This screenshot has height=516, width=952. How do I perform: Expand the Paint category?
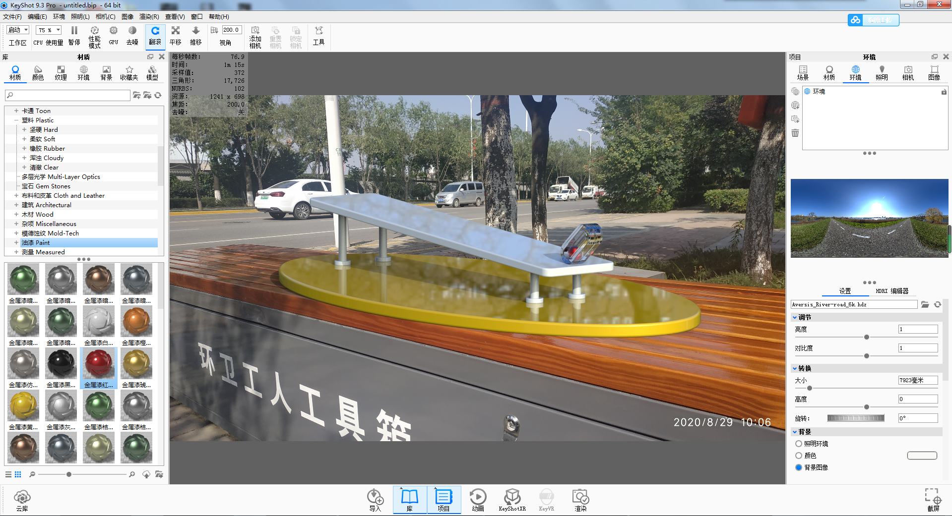tap(16, 242)
